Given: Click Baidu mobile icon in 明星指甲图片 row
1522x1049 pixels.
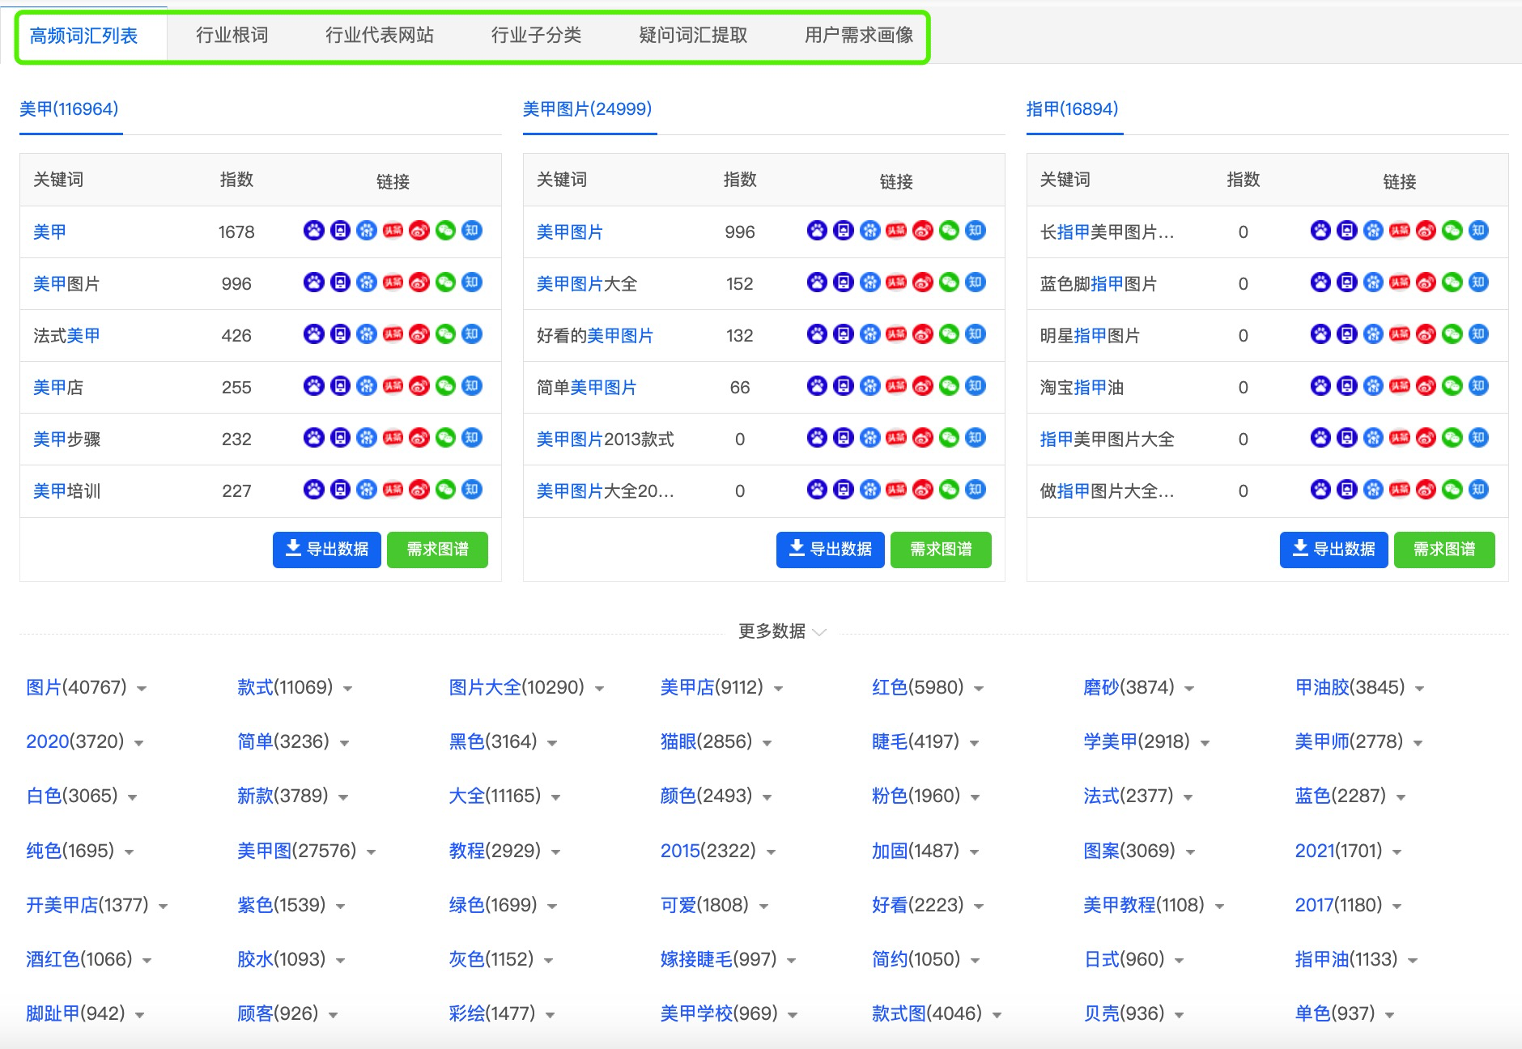Looking at the screenshot, I should [x=1348, y=334].
